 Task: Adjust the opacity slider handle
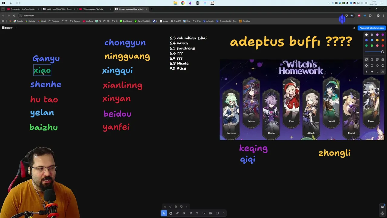click(x=382, y=52)
